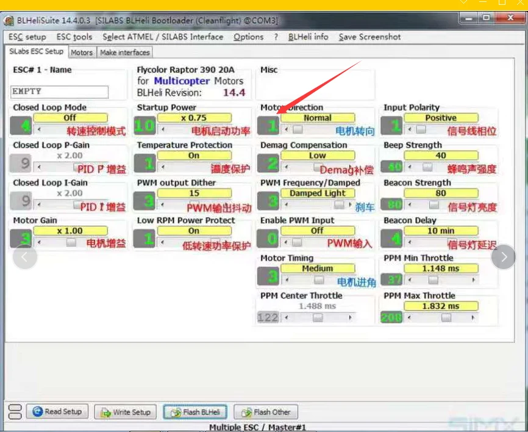Click the 1.148 ms PPM Min value
The height and width of the screenshot is (432, 528).
pos(441,268)
